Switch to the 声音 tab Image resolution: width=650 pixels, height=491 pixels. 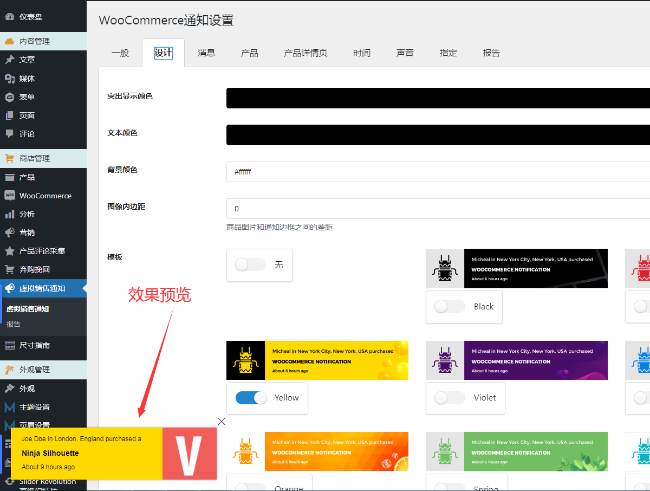pyautogui.click(x=405, y=53)
